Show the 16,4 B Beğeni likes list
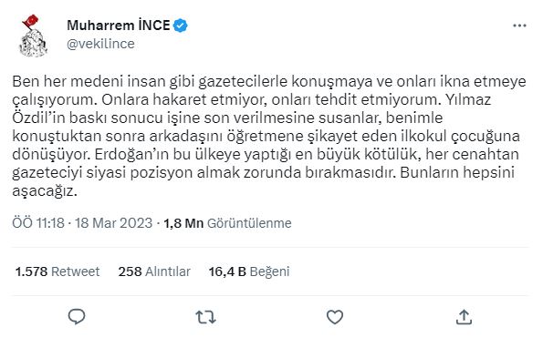This screenshot has width=543, height=338. click(249, 271)
